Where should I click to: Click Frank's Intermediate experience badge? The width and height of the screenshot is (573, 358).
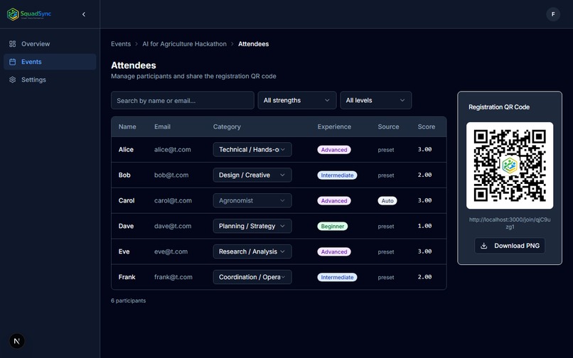pyautogui.click(x=337, y=278)
